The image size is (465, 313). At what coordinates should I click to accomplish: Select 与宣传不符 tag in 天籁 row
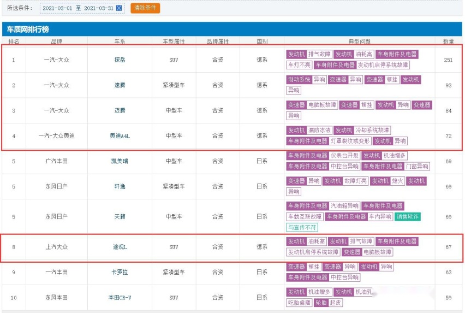click(302, 227)
